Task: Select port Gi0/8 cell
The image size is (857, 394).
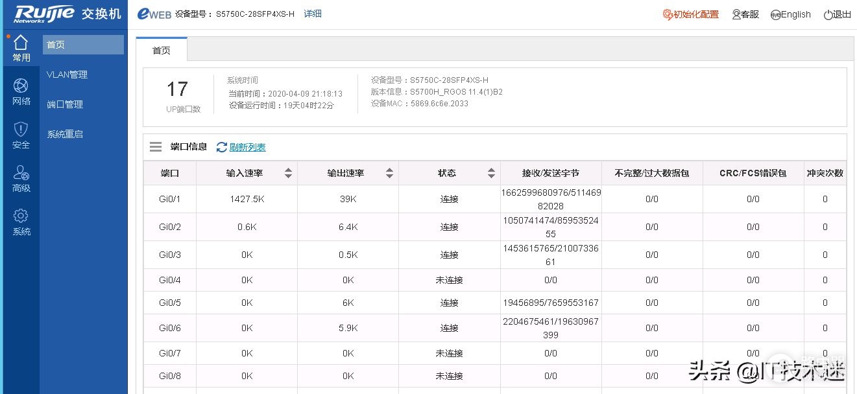Action: click(x=170, y=376)
